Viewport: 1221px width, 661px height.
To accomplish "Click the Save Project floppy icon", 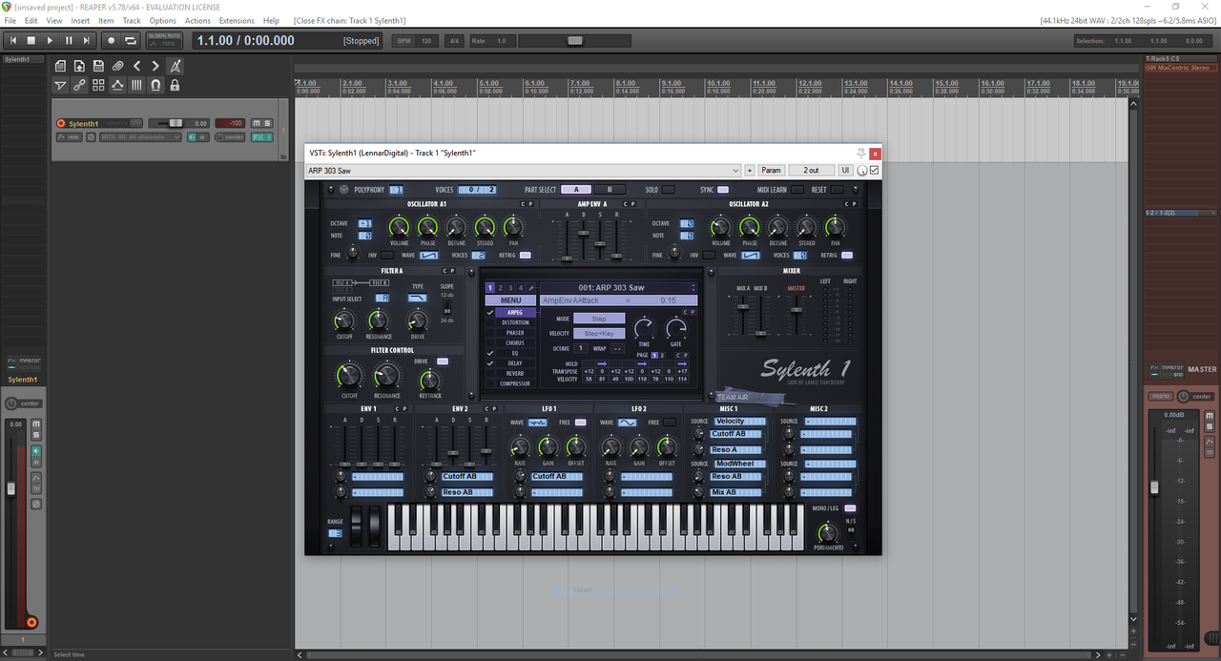I will click(98, 66).
